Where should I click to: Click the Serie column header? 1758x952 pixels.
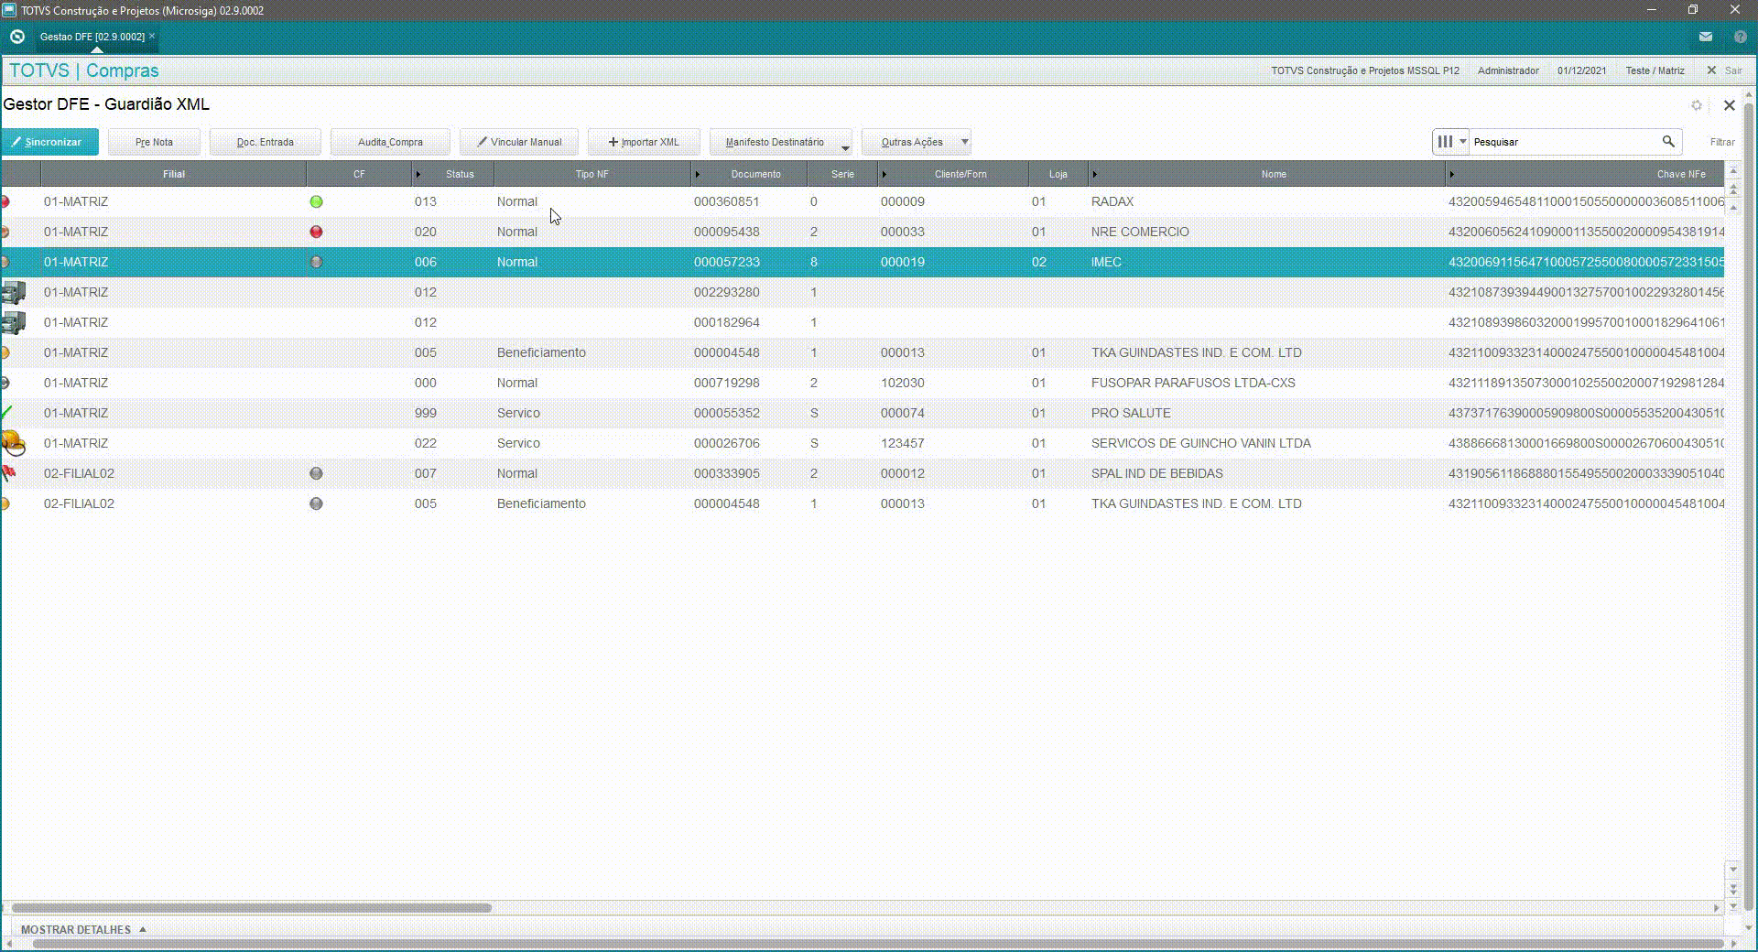click(x=842, y=174)
